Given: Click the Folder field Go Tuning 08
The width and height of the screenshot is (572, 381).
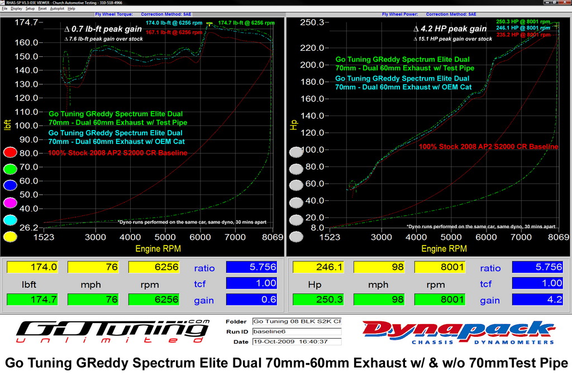Looking at the screenshot, I should 297,321.
